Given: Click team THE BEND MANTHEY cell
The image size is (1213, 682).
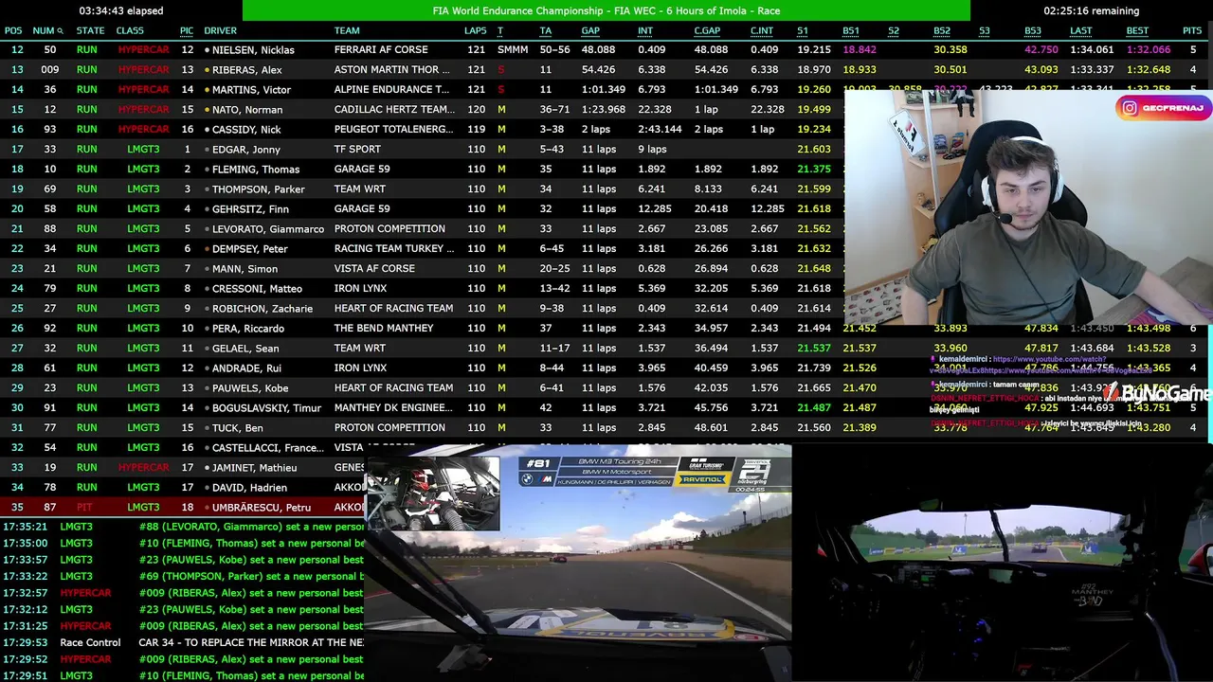Looking at the screenshot, I should (384, 328).
